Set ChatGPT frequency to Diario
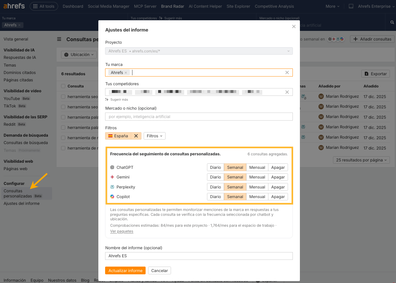 pyautogui.click(x=215, y=168)
